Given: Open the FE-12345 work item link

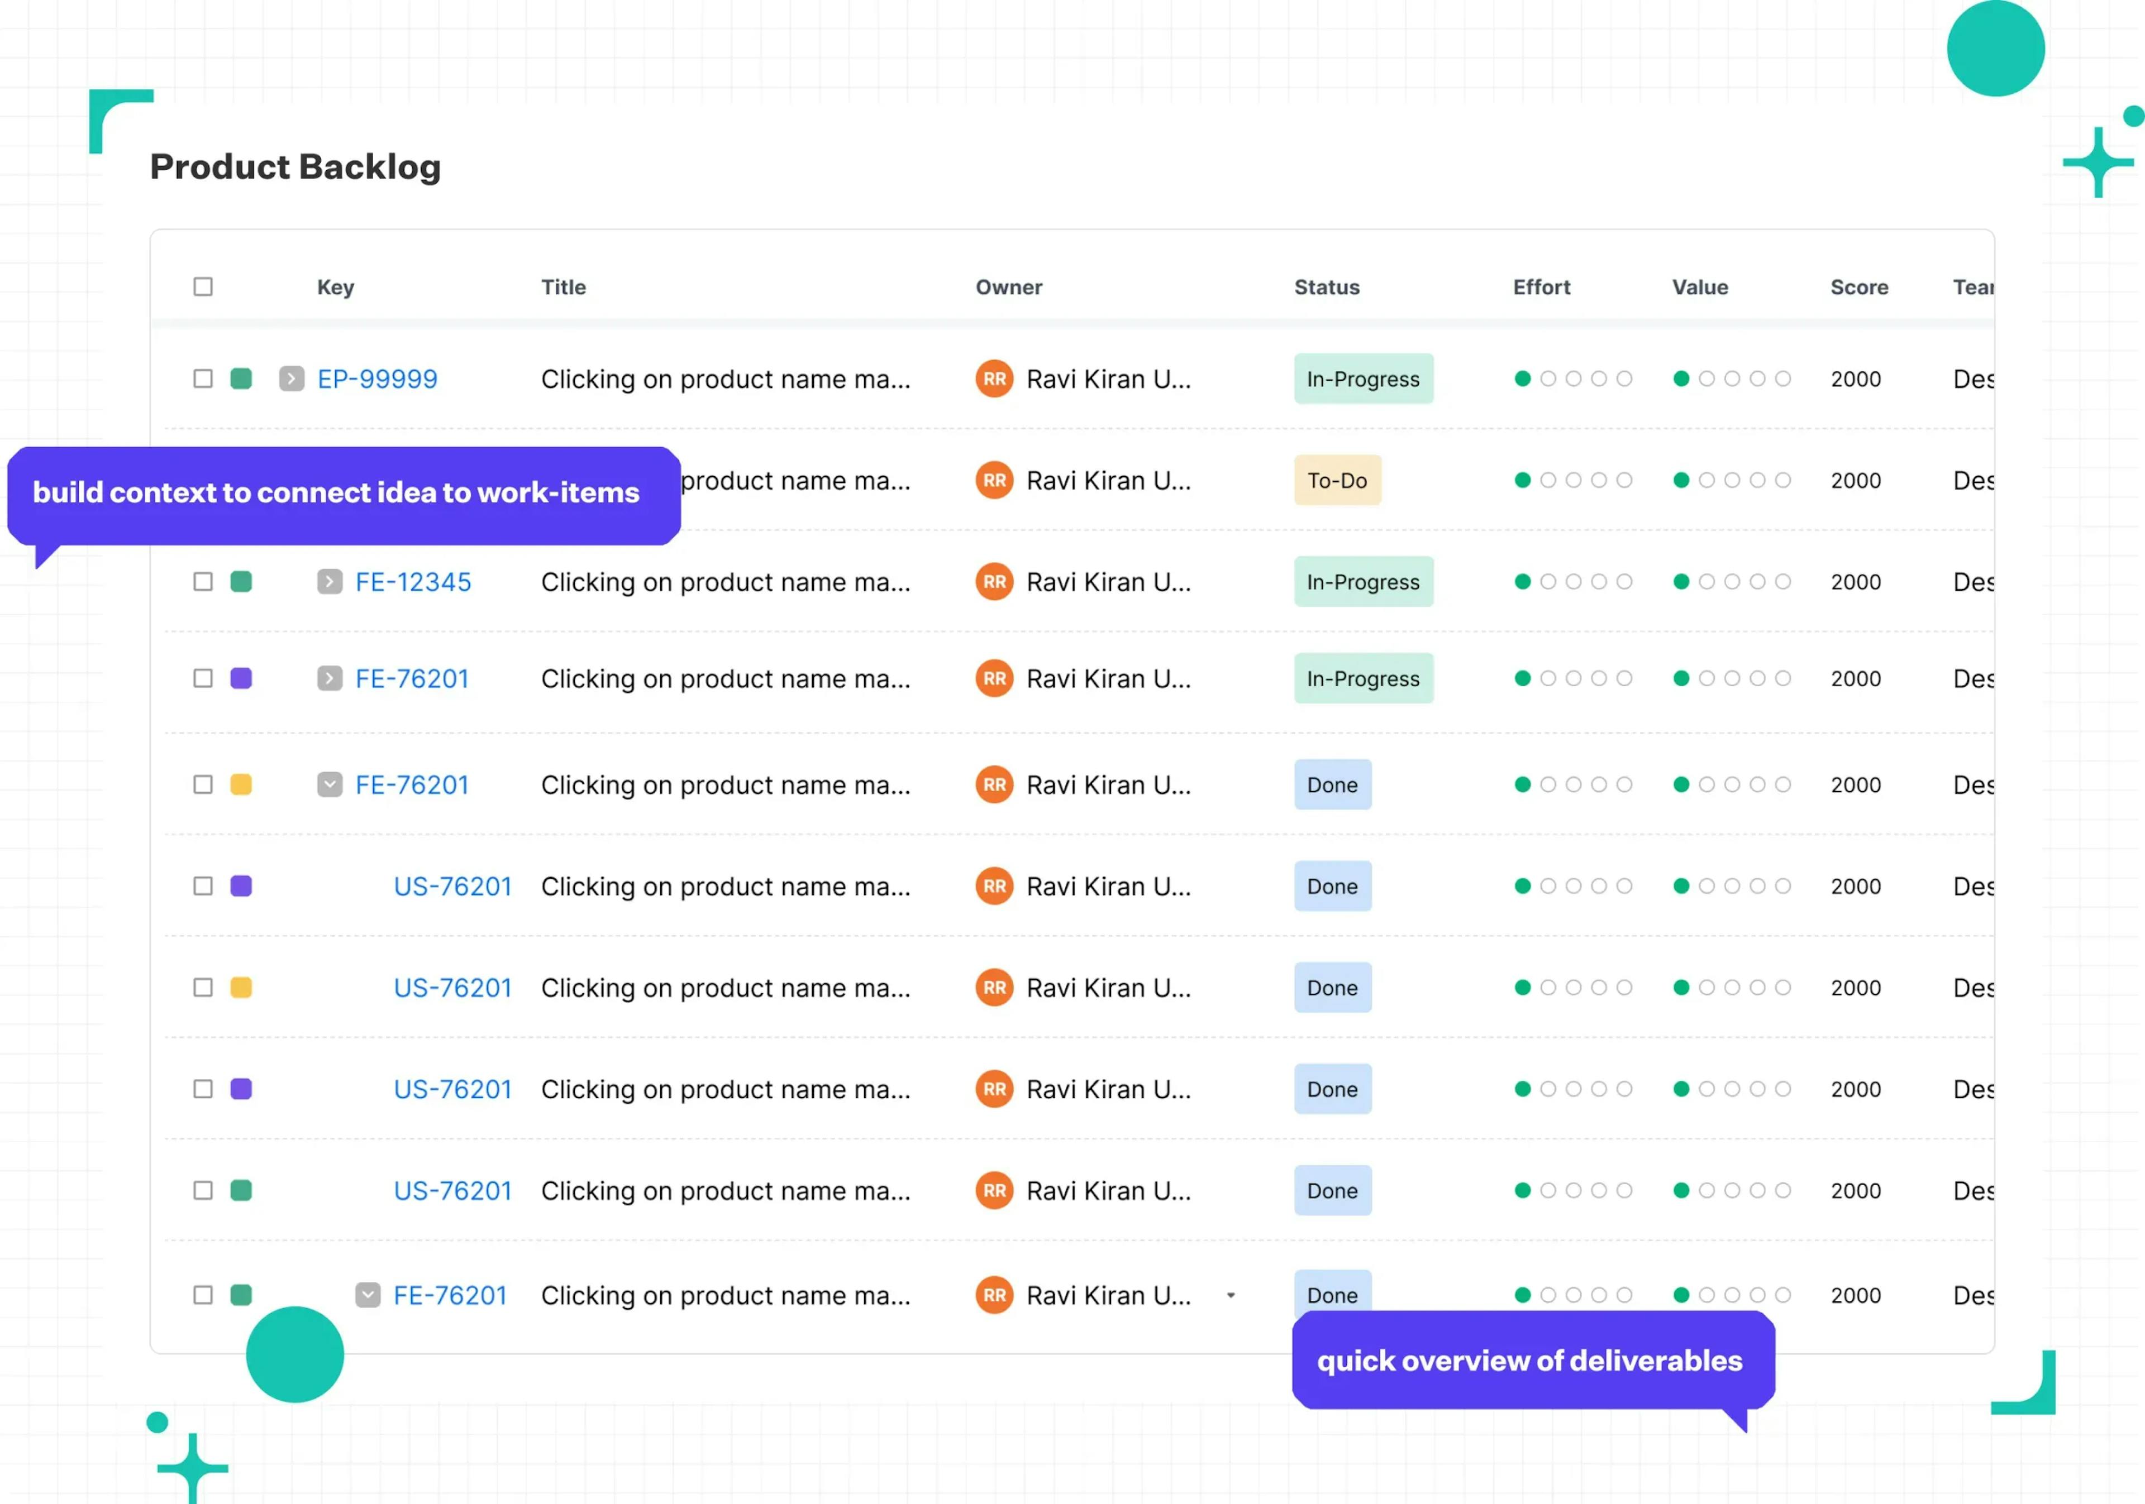Looking at the screenshot, I should click(x=413, y=581).
